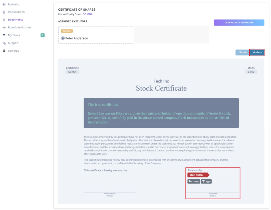The height and width of the screenshot is (210, 271).
Task: Click the Board resolutions icon
Action: [4, 27]
